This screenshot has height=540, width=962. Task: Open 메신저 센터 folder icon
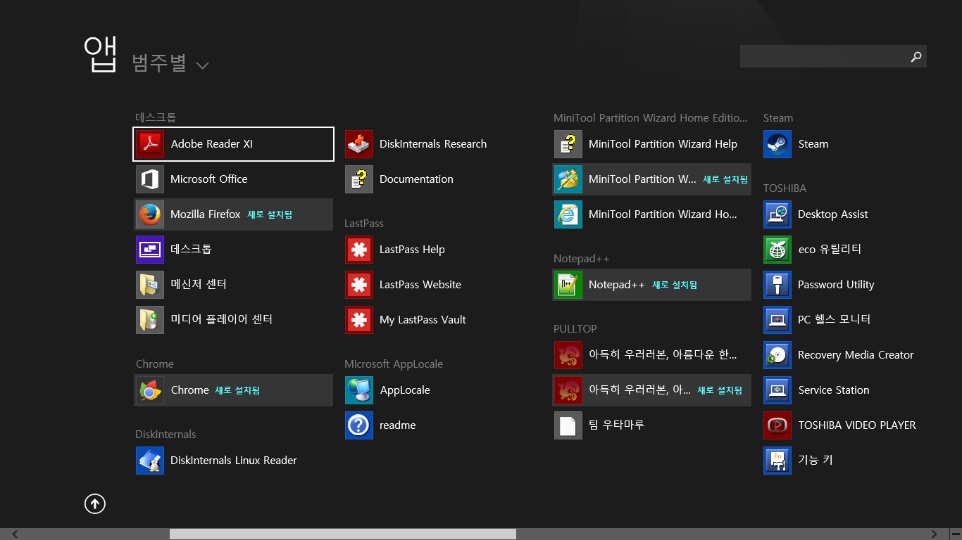click(150, 285)
